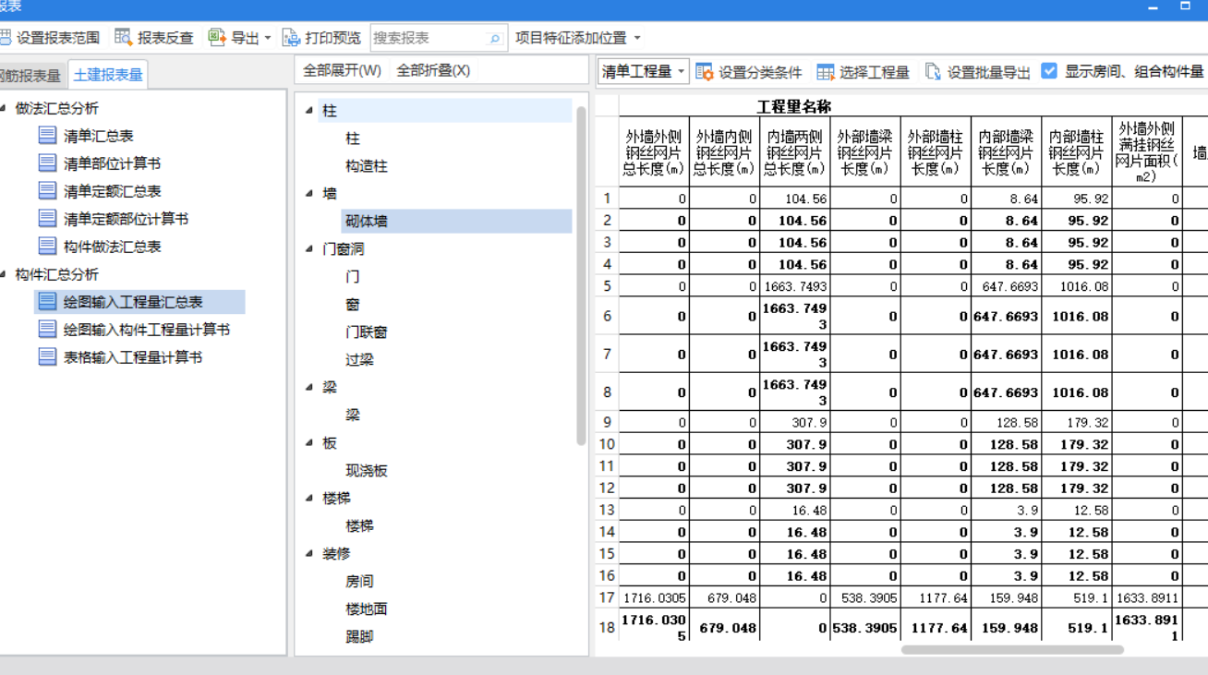Click the 清单部位计算书 report icon
Viewport: 1208px width, 675px height.
[x=48, y=163]
